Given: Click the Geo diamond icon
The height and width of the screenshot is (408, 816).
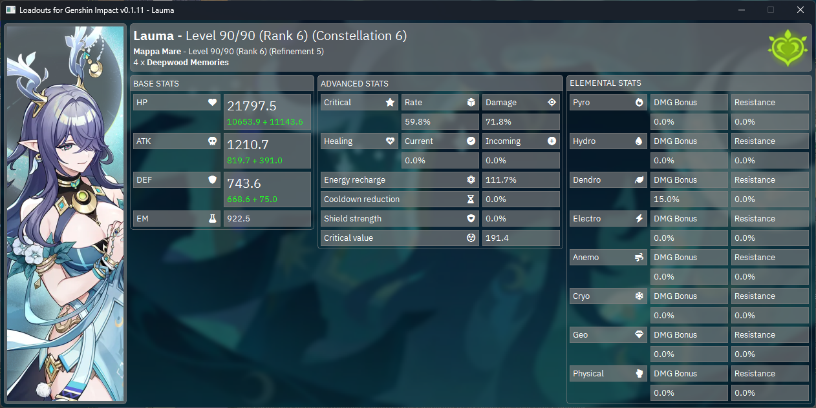Looking at the screenshot, I should click(639, 335).
